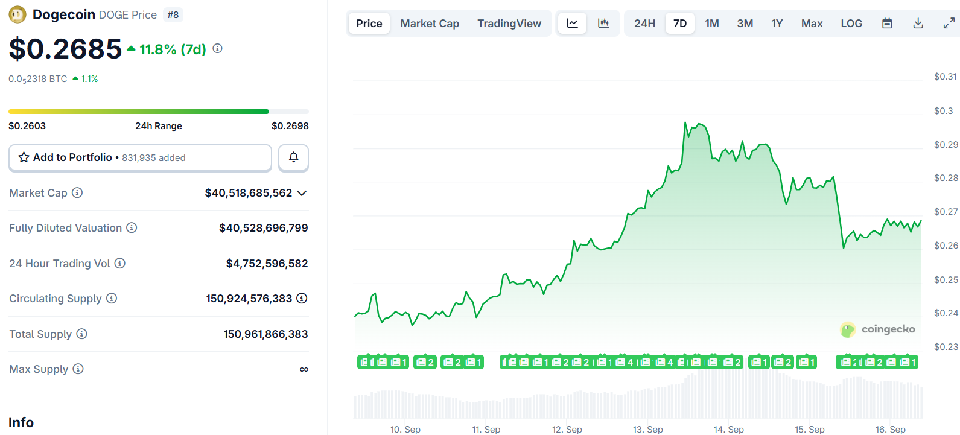The image size is (960, 435).
Task: Click the Info section heading
Action: pyautogui.click(x=21, y=422)
